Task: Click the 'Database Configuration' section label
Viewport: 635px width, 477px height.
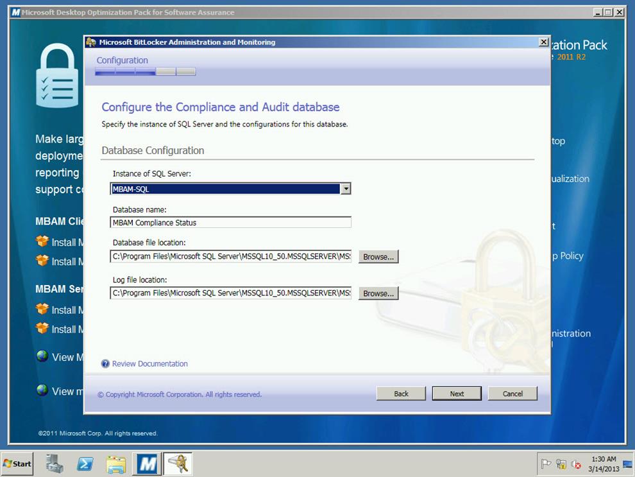Action: click(153, 150)
